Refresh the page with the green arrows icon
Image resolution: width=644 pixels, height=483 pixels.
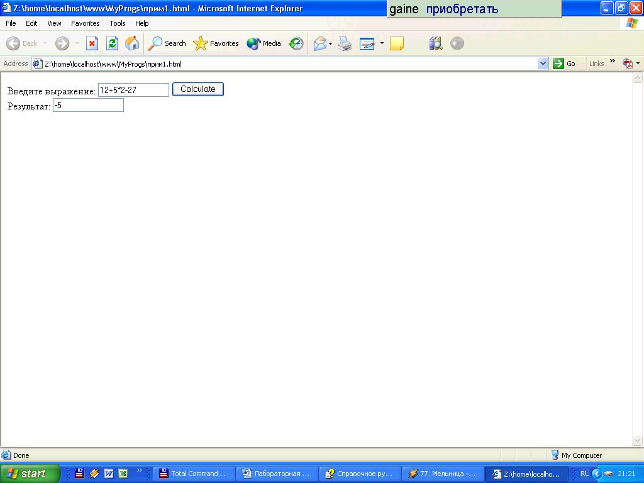click(x=112, y=43)
